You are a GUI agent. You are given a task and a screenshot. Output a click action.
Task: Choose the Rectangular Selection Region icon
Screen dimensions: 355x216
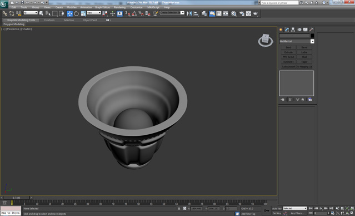pos(54,13)
